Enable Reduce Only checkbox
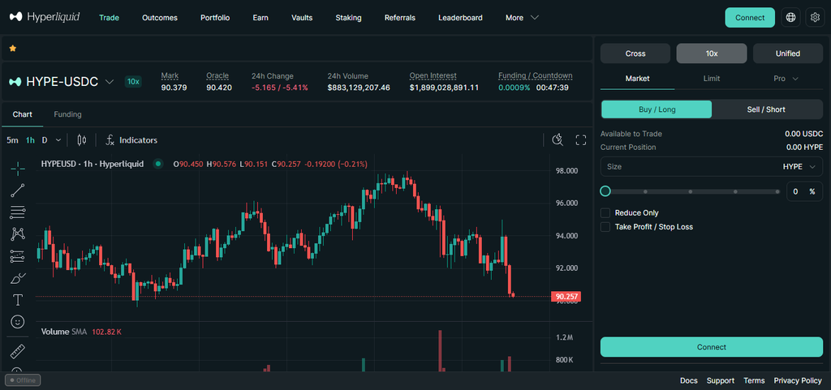 tap(605, 212)
